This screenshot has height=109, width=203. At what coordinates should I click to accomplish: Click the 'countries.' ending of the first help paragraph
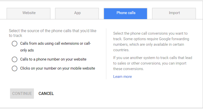(x=121, y=50)
